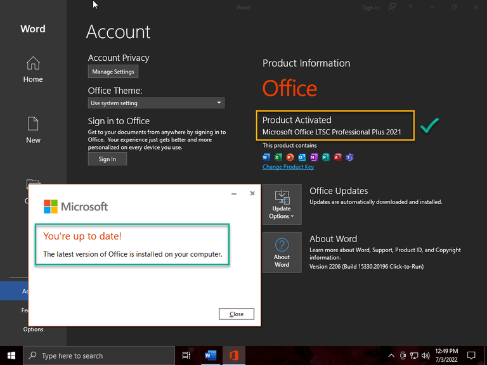Click Manage Settings under Account Privacy

(x=113, y=72)
